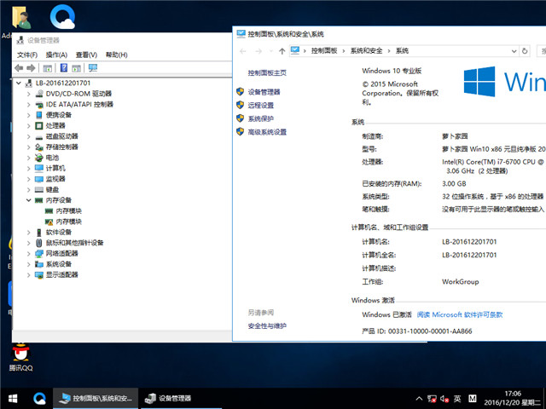
Task: Open the address bar history dropdown
Action: (x=514, y=51)
